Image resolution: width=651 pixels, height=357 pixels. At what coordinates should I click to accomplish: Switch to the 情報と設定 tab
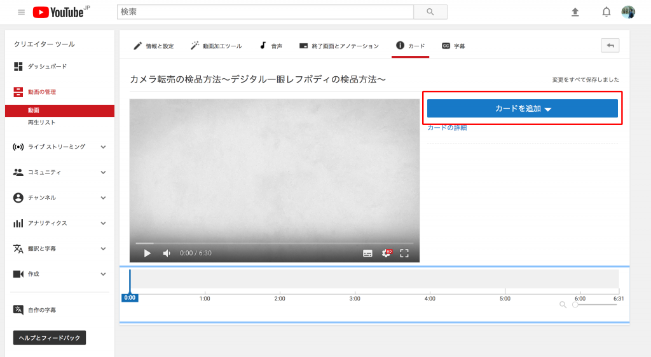click(154, 46)
